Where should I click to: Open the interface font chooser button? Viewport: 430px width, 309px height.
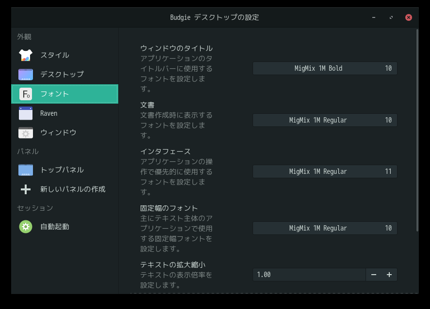point(325,171)
